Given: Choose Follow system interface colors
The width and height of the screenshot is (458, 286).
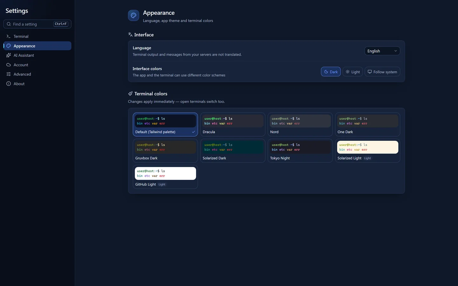Looking at the screenshot, I should [x=382, y=72].
